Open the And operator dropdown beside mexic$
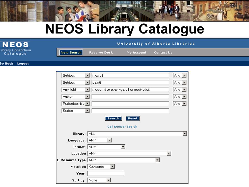 [x=179, y=75]
